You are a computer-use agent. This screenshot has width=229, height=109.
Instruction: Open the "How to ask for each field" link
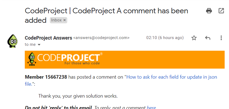(x=121, y=80)
